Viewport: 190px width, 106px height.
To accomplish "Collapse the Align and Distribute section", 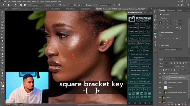I will point(159,32).
